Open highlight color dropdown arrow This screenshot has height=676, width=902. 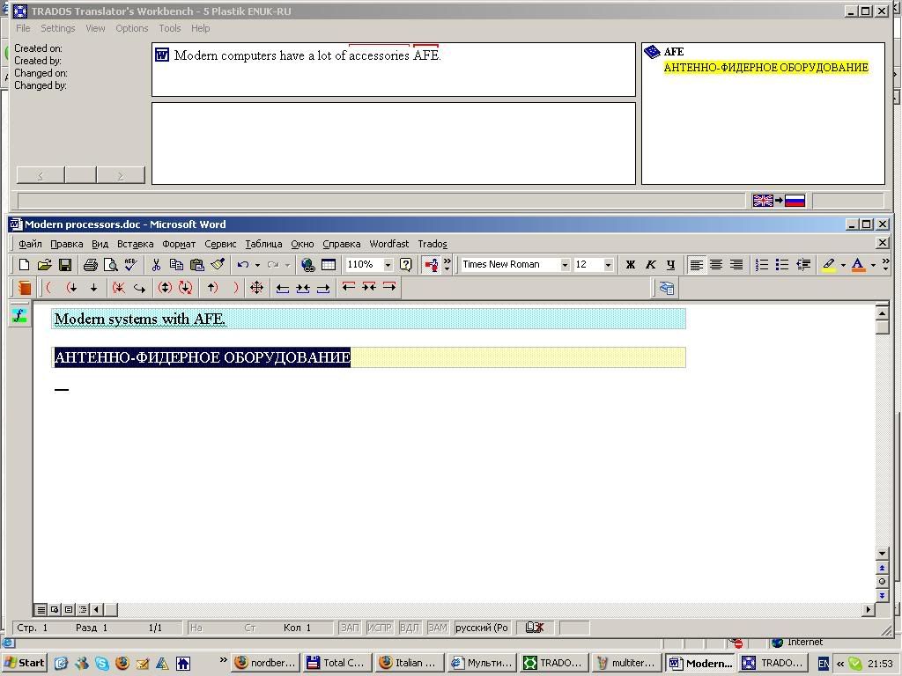843,265
